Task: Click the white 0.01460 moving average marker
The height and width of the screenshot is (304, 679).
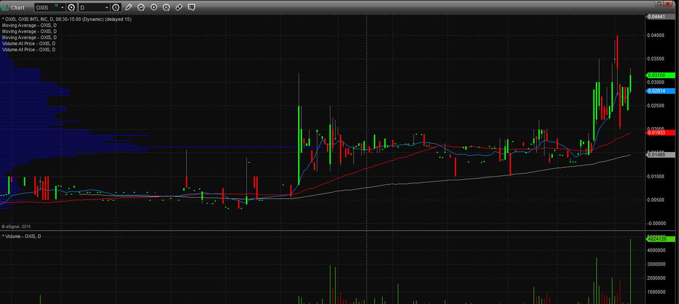Action: (x=659, y=154)
